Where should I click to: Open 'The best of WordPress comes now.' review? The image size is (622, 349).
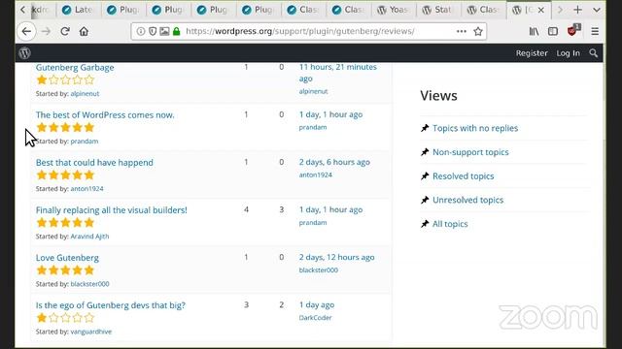pyautogui.click(x=105, y=114)
